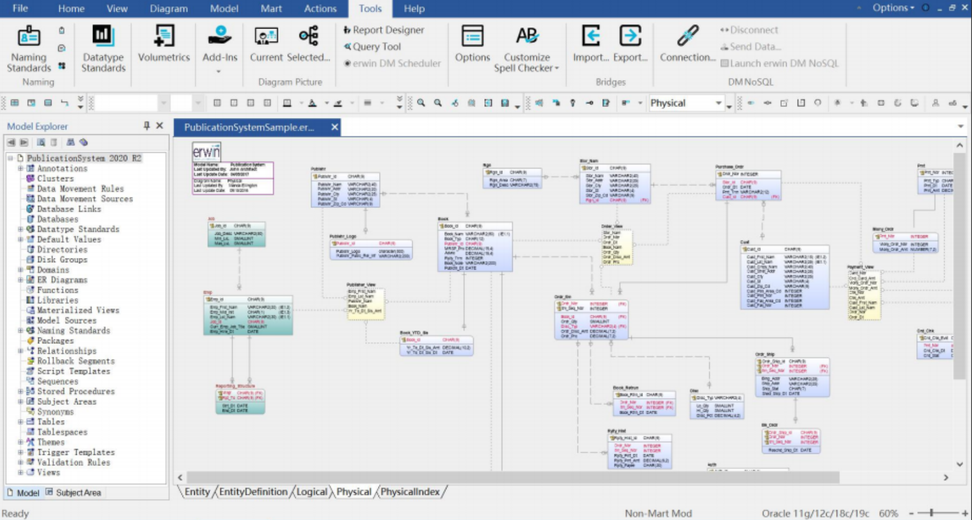Click erwin DM Scheduler
Viewport: 972px width, 520px height.
392,63
